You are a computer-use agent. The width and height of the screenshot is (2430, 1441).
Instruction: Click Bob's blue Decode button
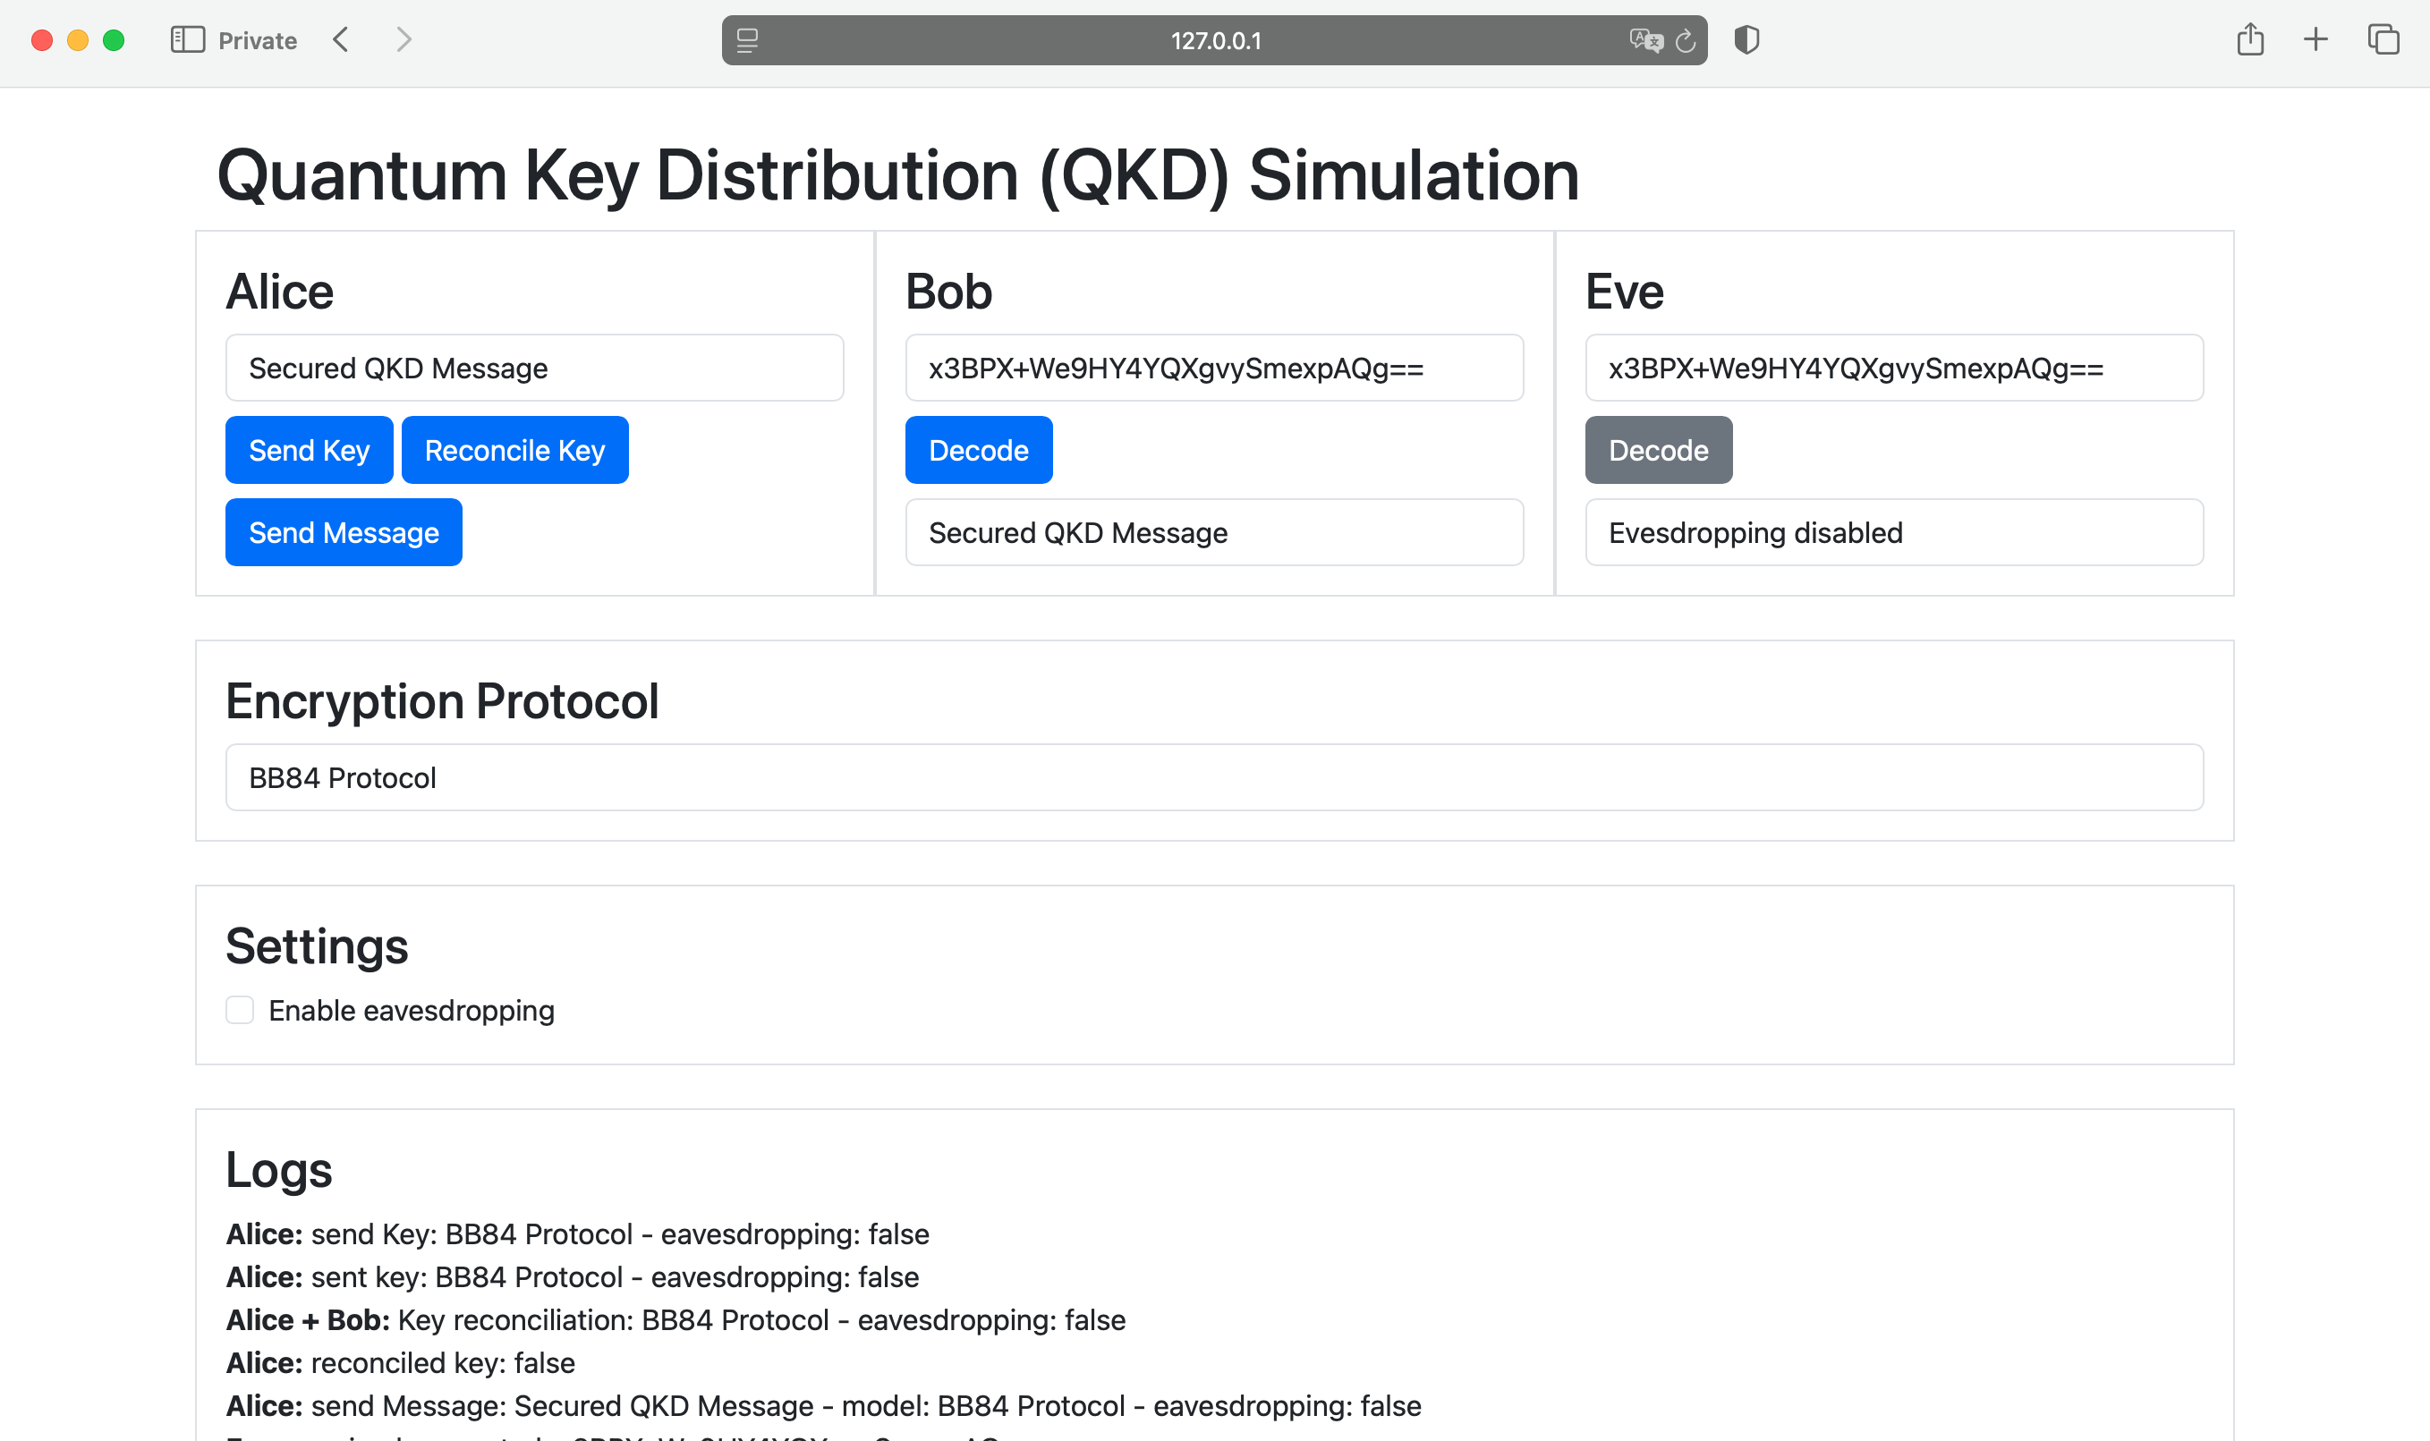pos(978,451)
